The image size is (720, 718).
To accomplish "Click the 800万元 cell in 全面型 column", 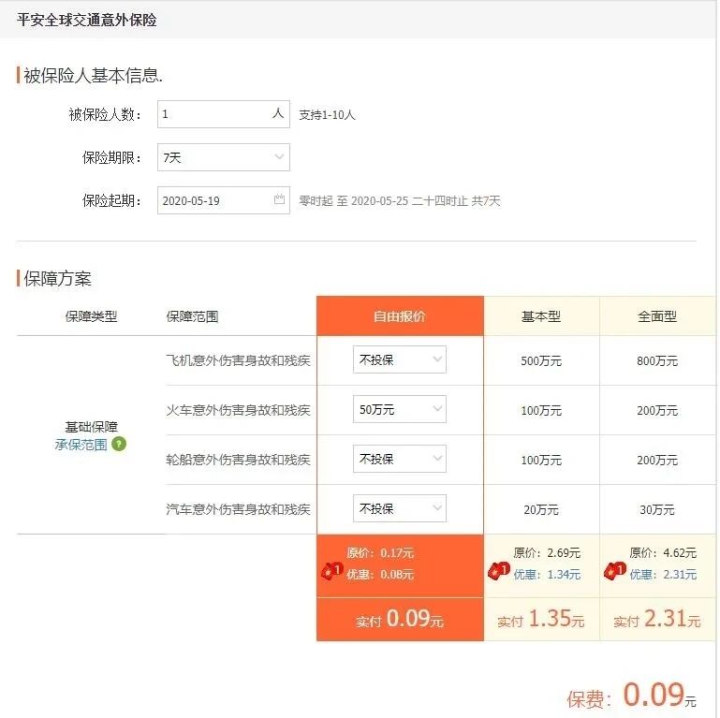I will (657, 360).
